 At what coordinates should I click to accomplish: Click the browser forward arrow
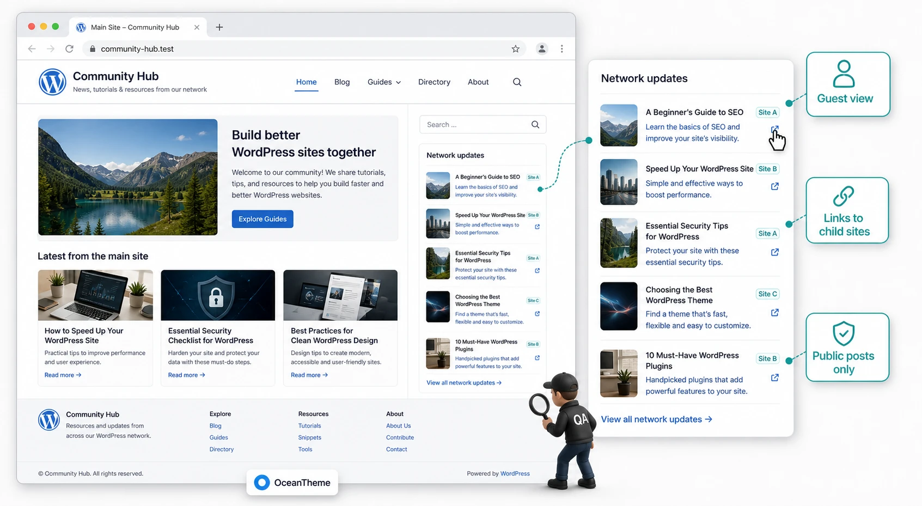51,49
